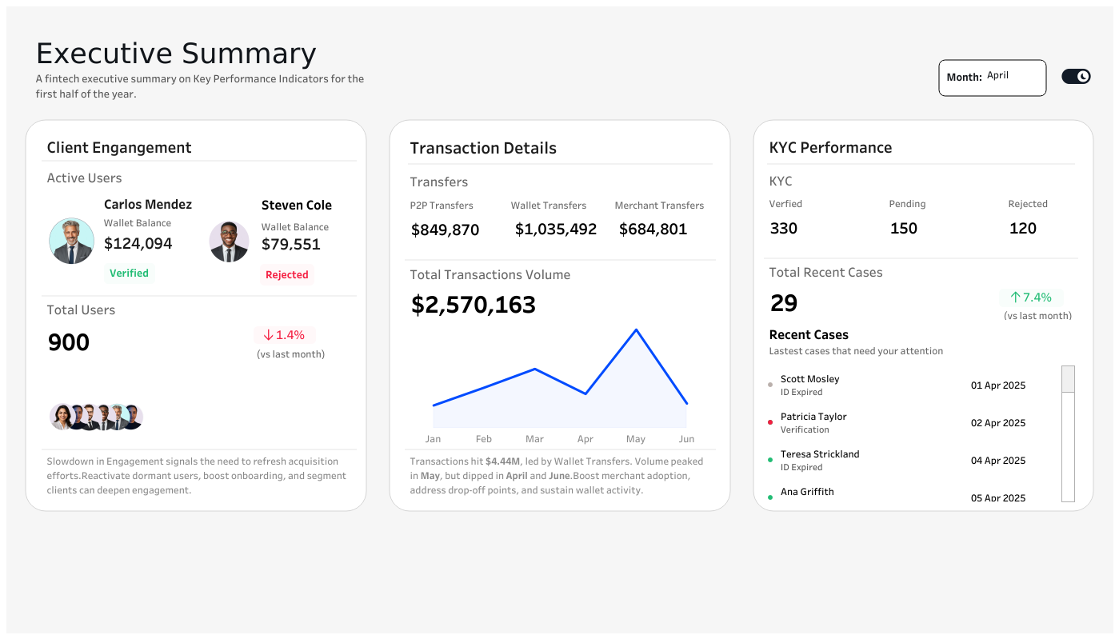
Task: Click the Total Users value 900
Action: [x=69, y=342]
